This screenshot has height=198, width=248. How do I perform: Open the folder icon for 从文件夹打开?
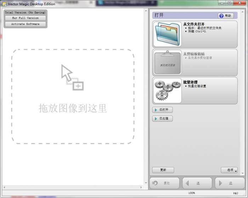pos(168,34)
